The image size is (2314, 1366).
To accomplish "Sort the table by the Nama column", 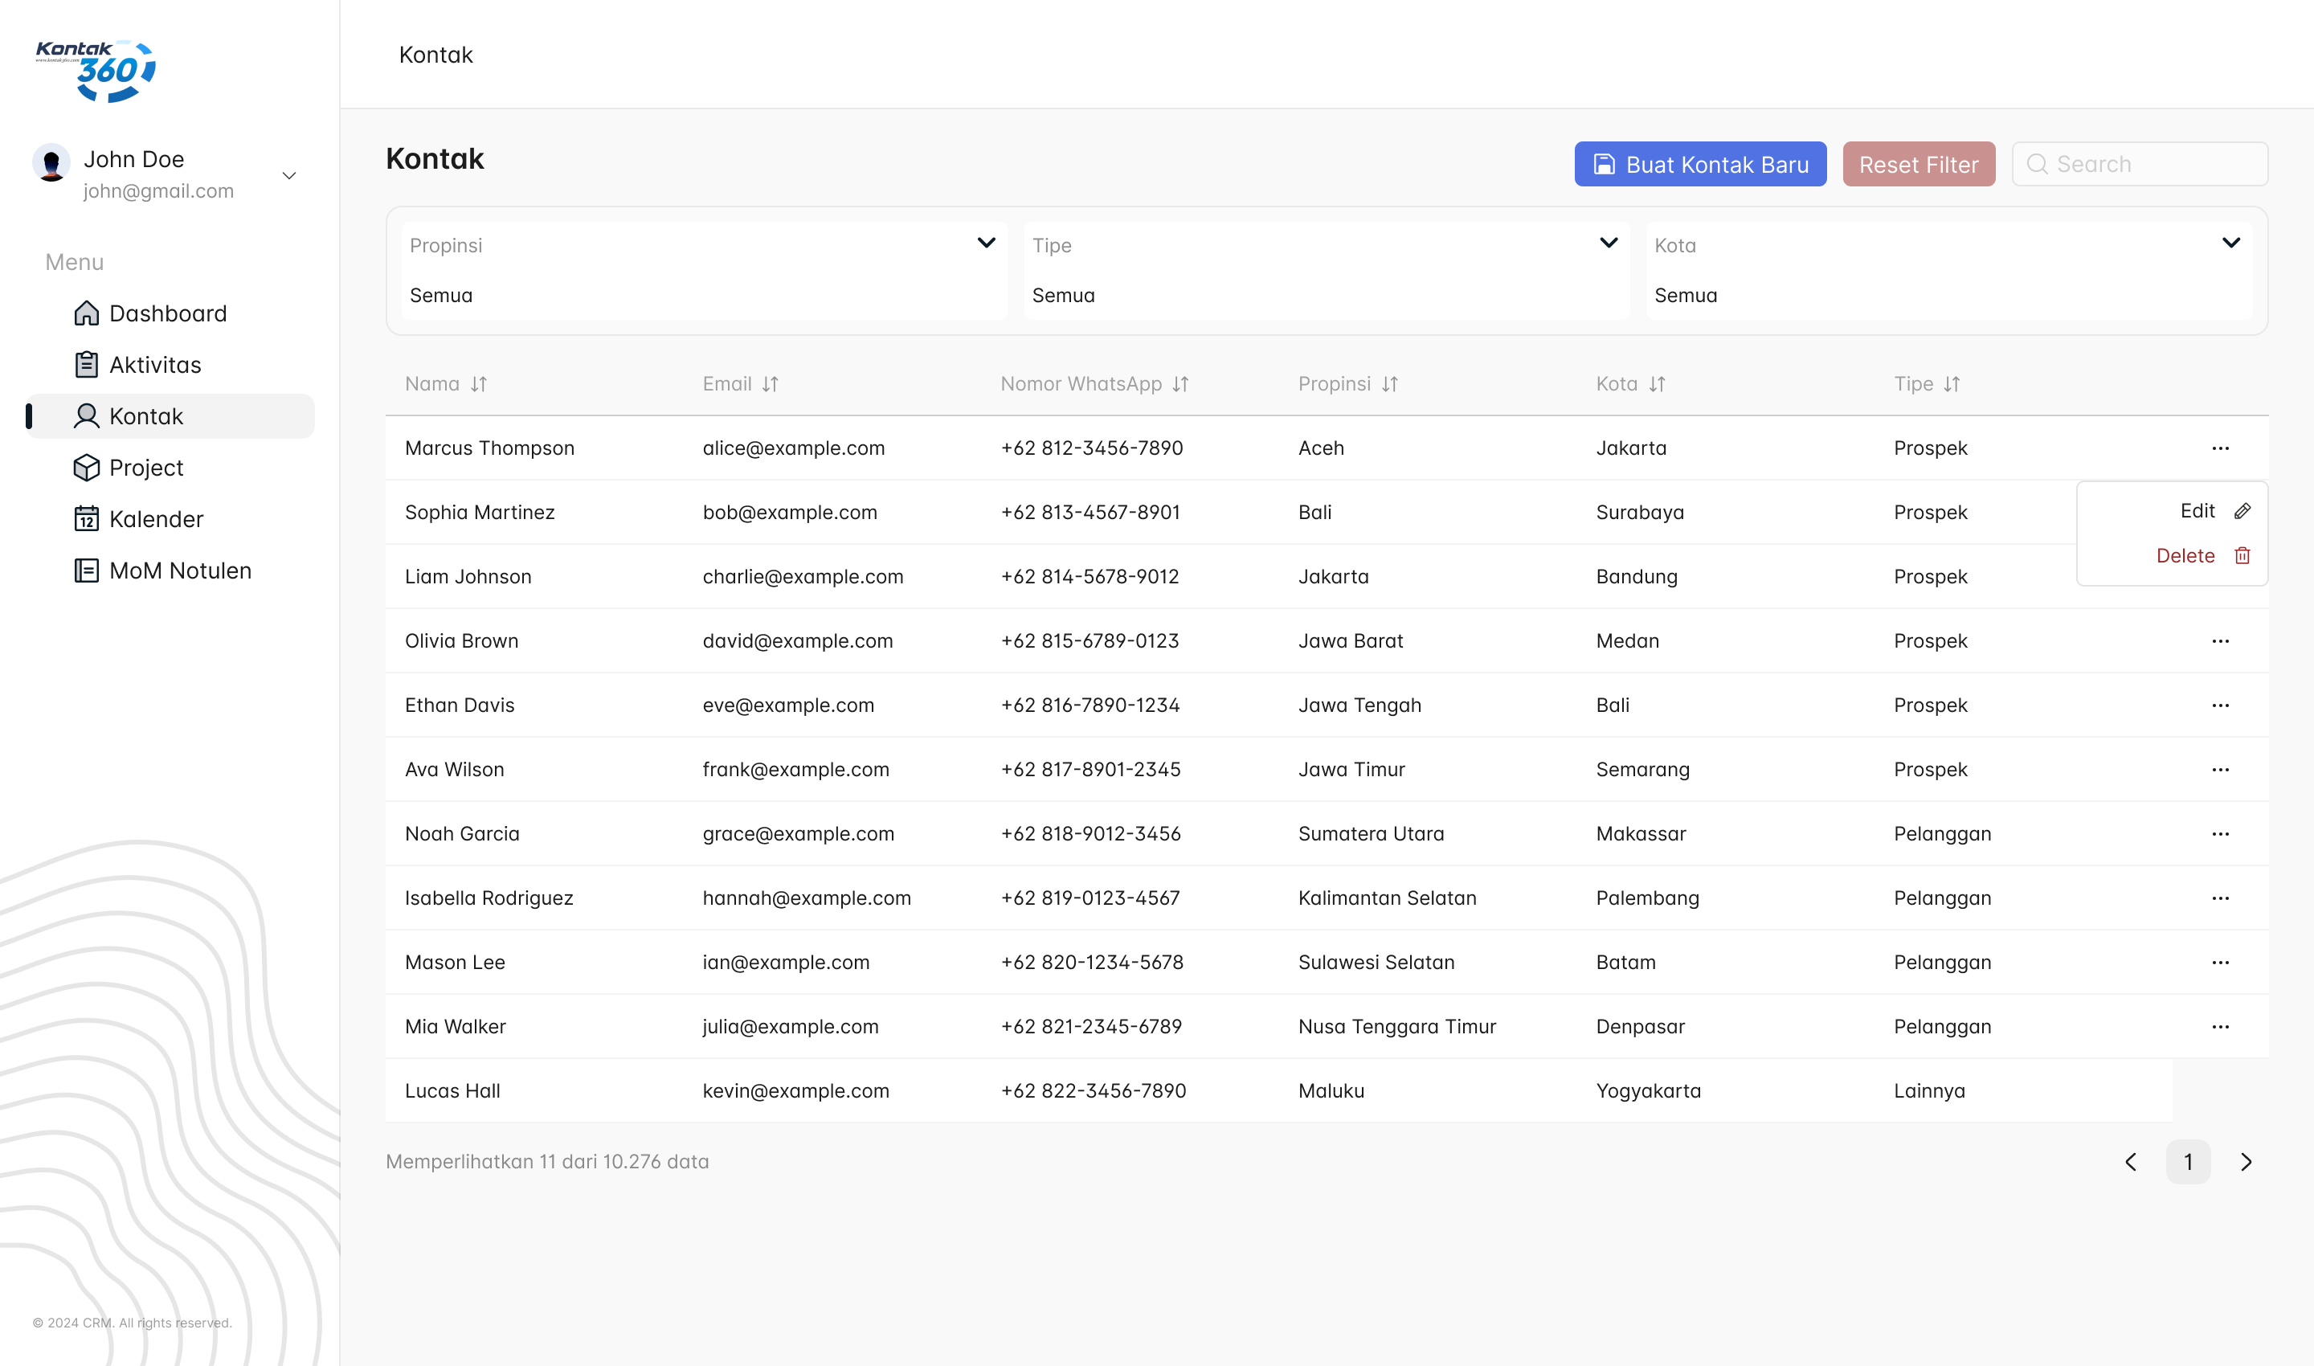I will tap(479, 384).
